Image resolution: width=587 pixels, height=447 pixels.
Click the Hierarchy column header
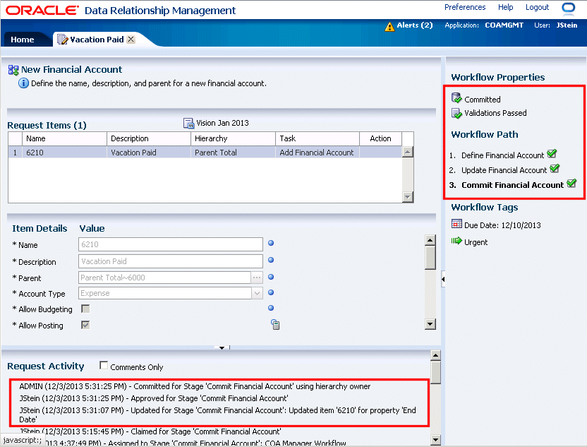pos(233,138)
